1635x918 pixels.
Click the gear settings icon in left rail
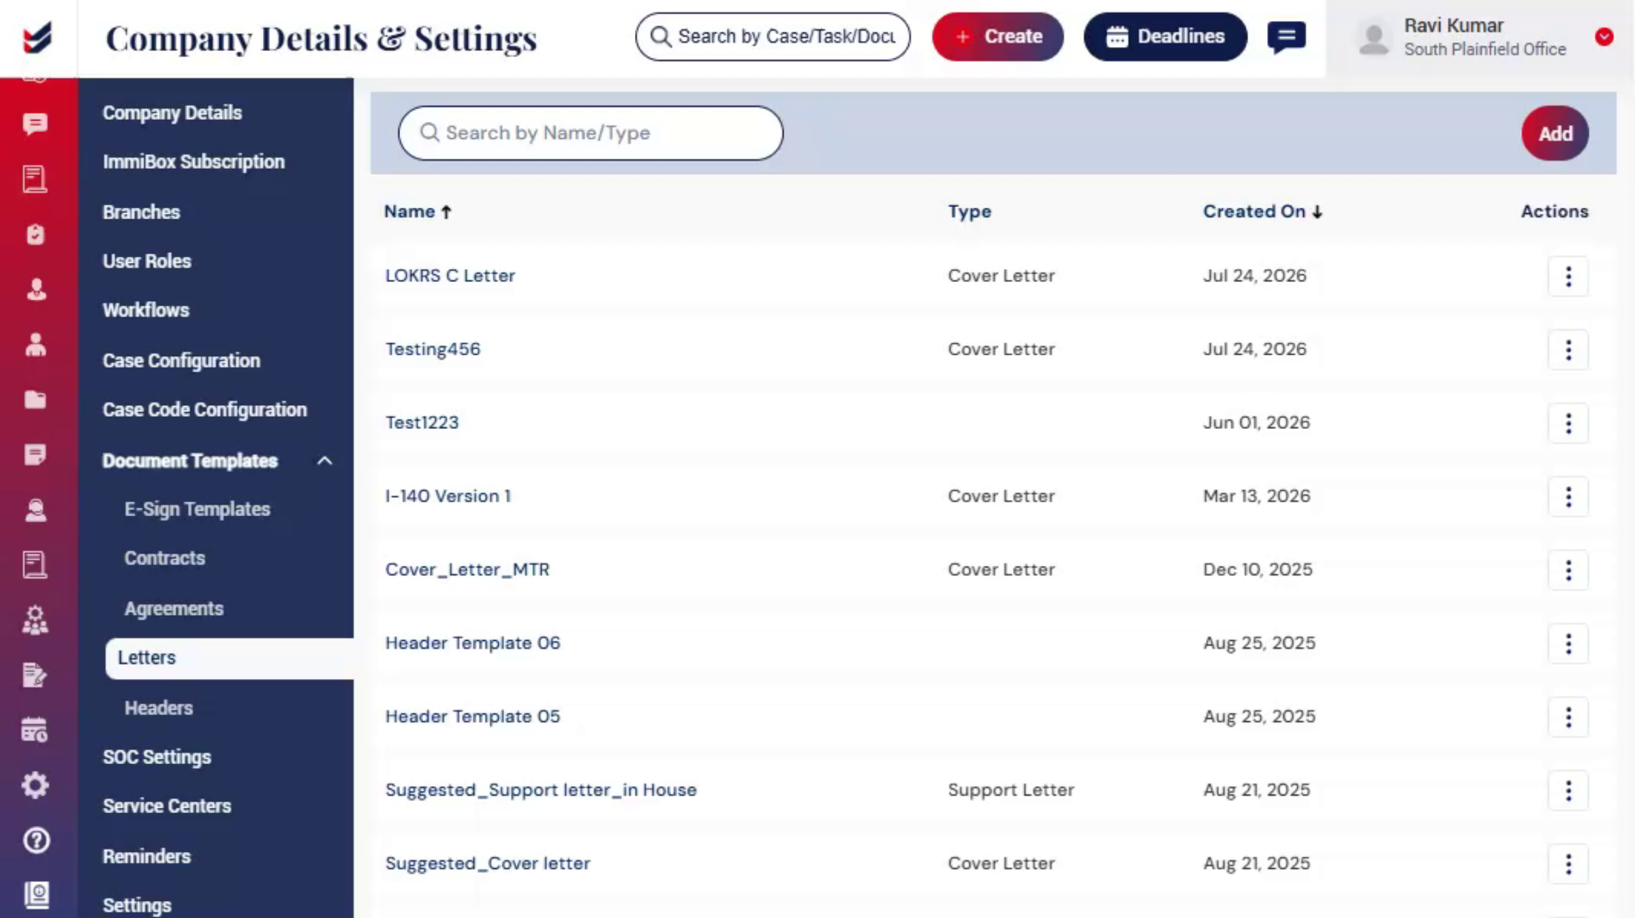pyautogui.click(x=35, y=785)
